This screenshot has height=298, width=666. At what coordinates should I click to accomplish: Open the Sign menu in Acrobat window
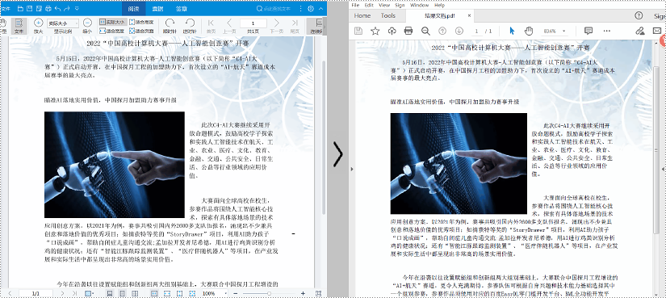tap(400, 5)
